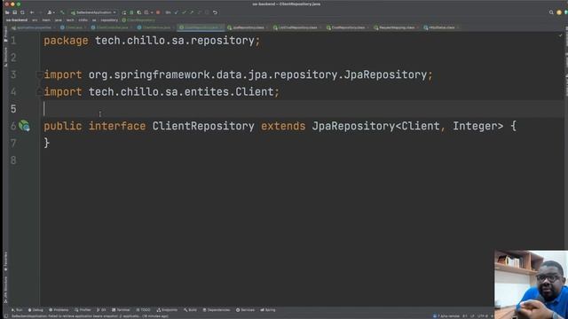Click line number 2 in the gutter
This screenshot has width=568, height=319.
coord(13,58)
